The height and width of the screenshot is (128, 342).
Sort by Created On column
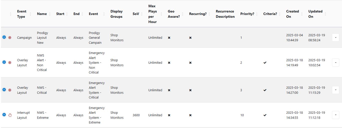(295, 14)
